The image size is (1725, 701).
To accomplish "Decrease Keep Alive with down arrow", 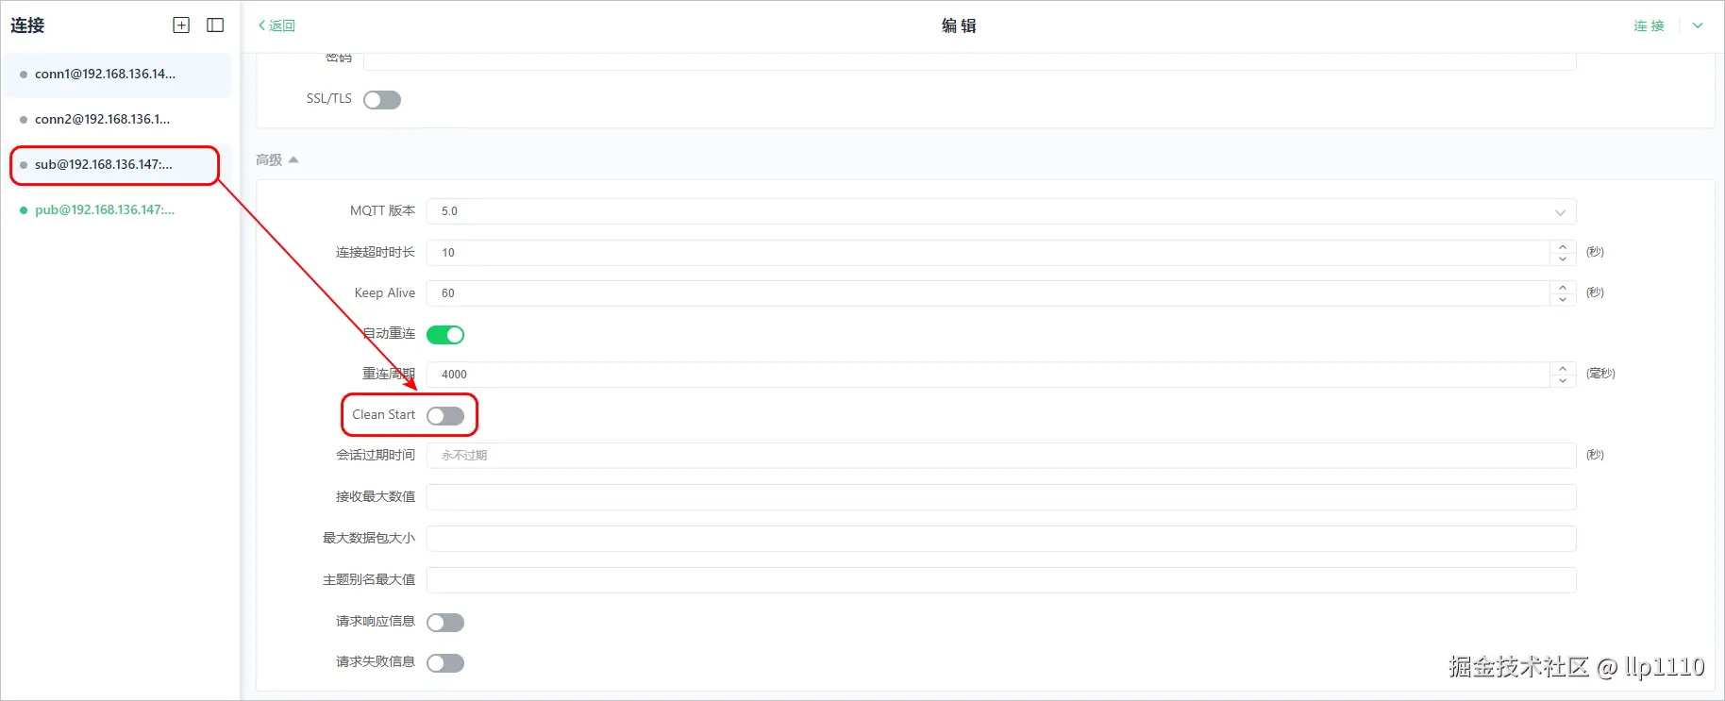I will (1563, 300).
